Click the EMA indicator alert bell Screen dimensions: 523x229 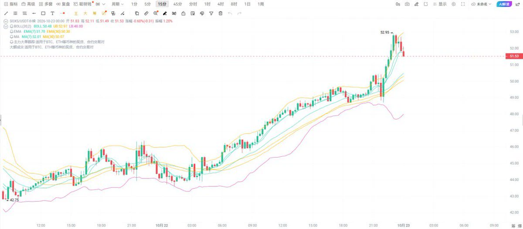pyautogui.click(x=11, y=32)
